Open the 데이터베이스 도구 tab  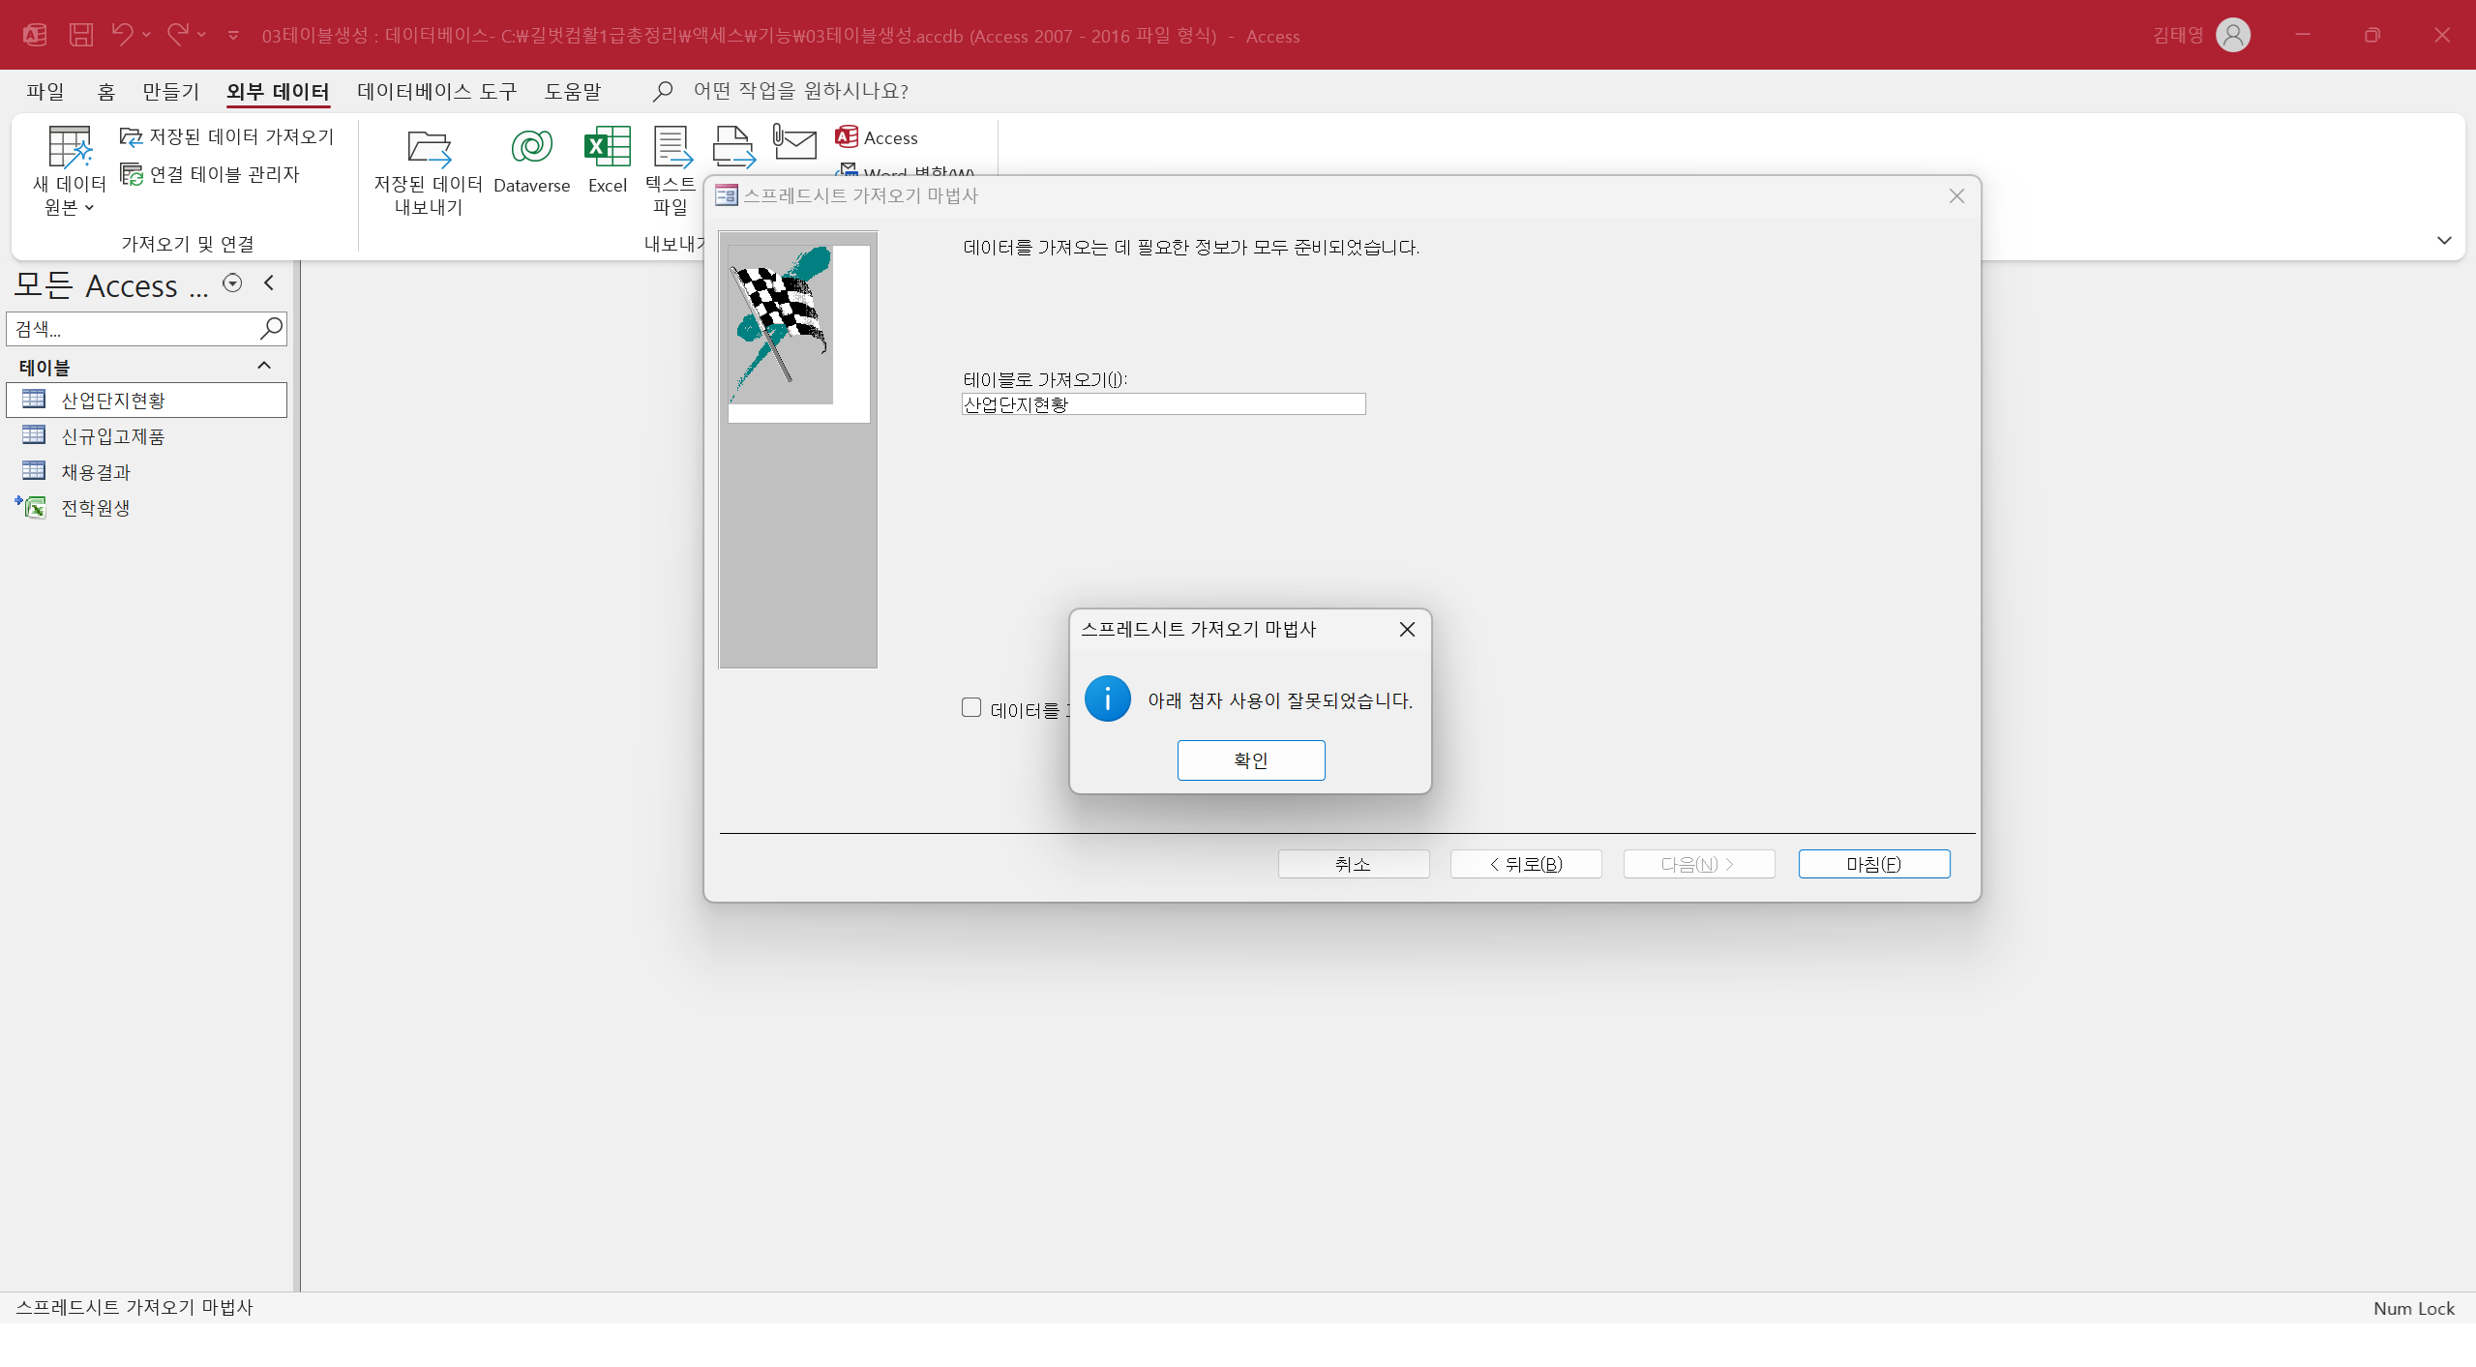tap(436, 91)
